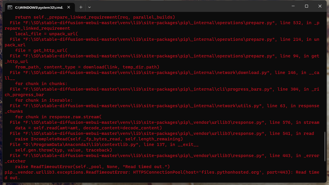The image size is (329, 185).
Task: Click the line "data = self.read(amt=amt, ...)"
Action: 88,128
